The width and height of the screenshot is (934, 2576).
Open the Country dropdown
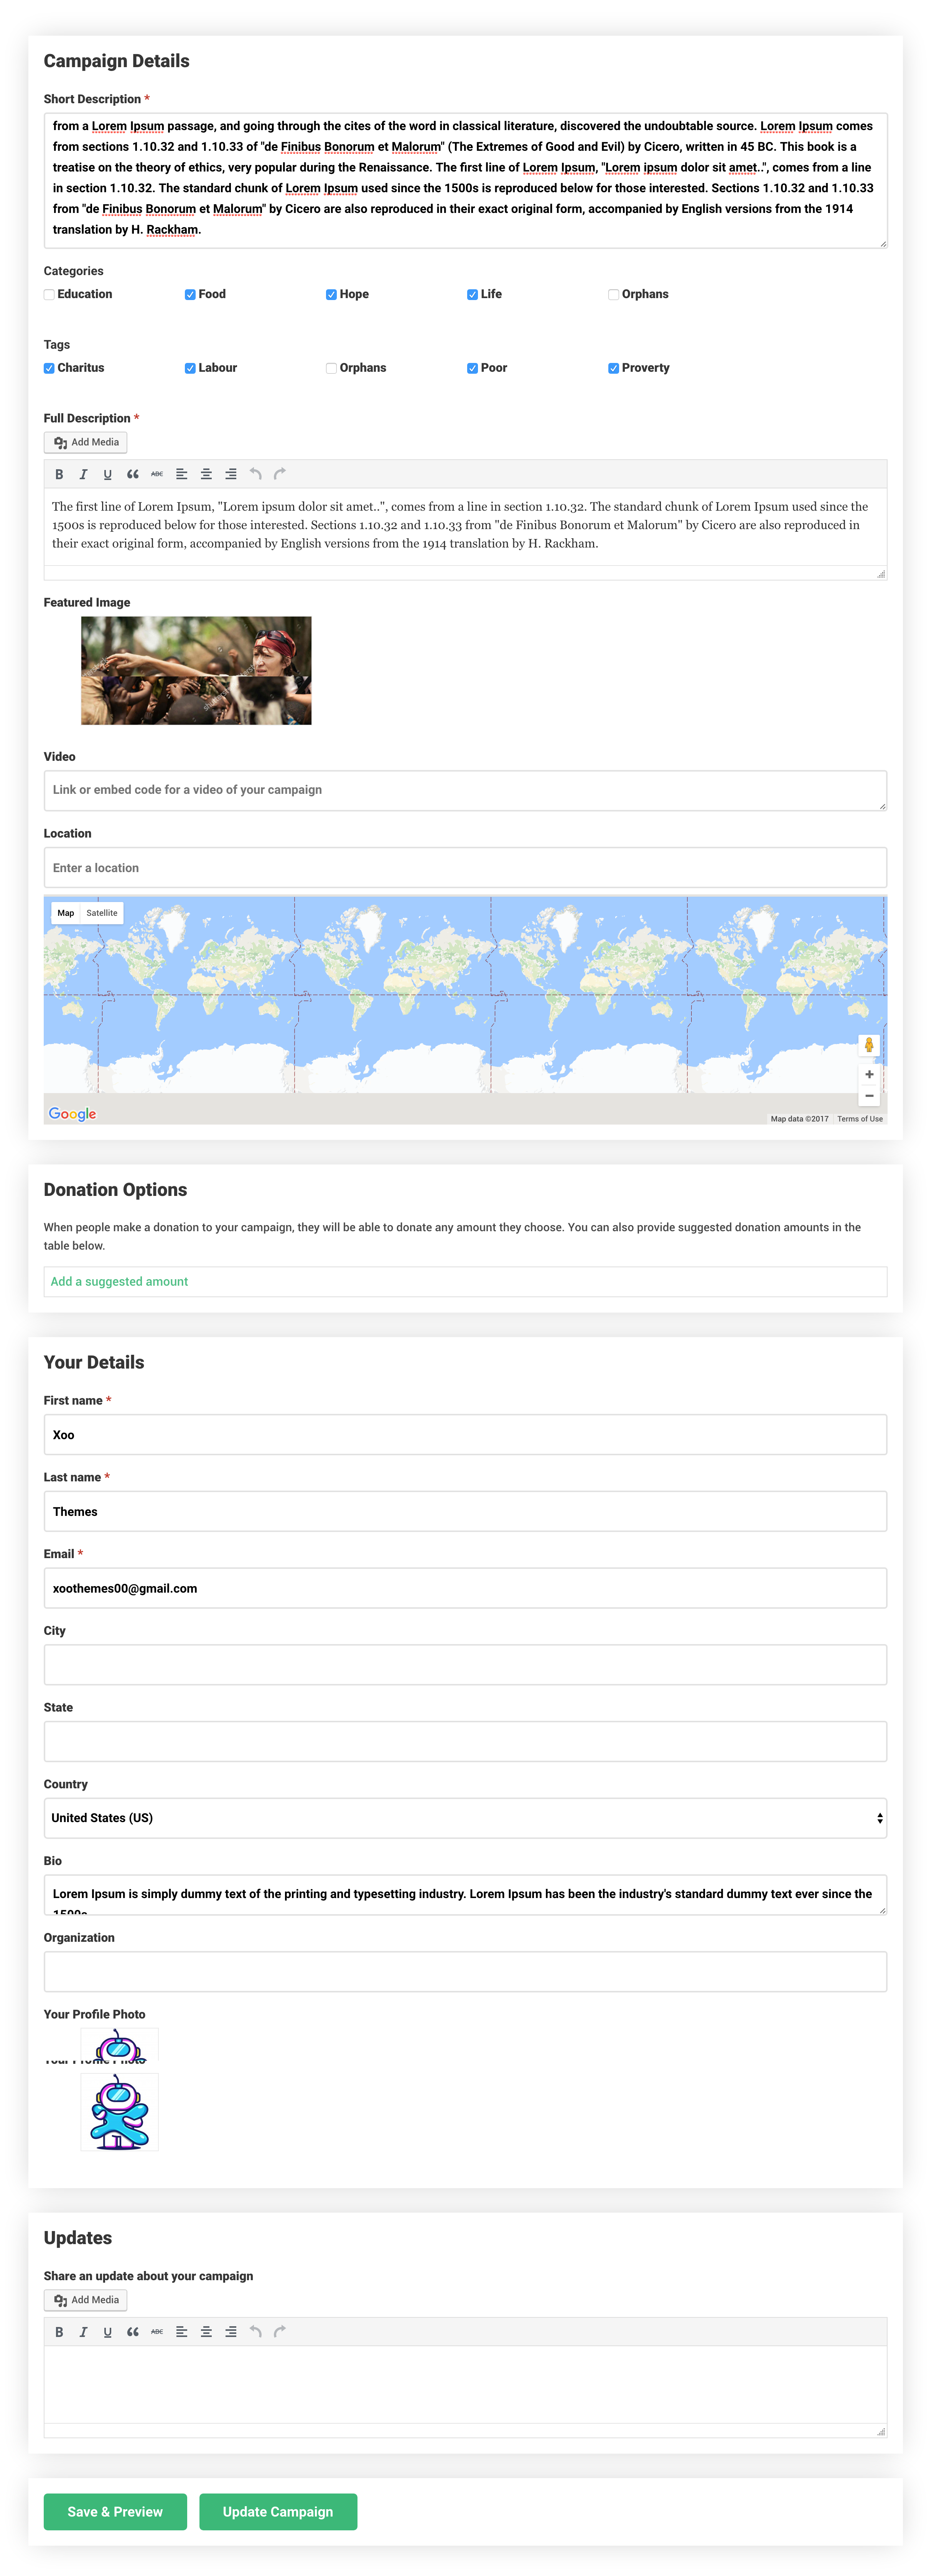click(x=465, y=1818)
